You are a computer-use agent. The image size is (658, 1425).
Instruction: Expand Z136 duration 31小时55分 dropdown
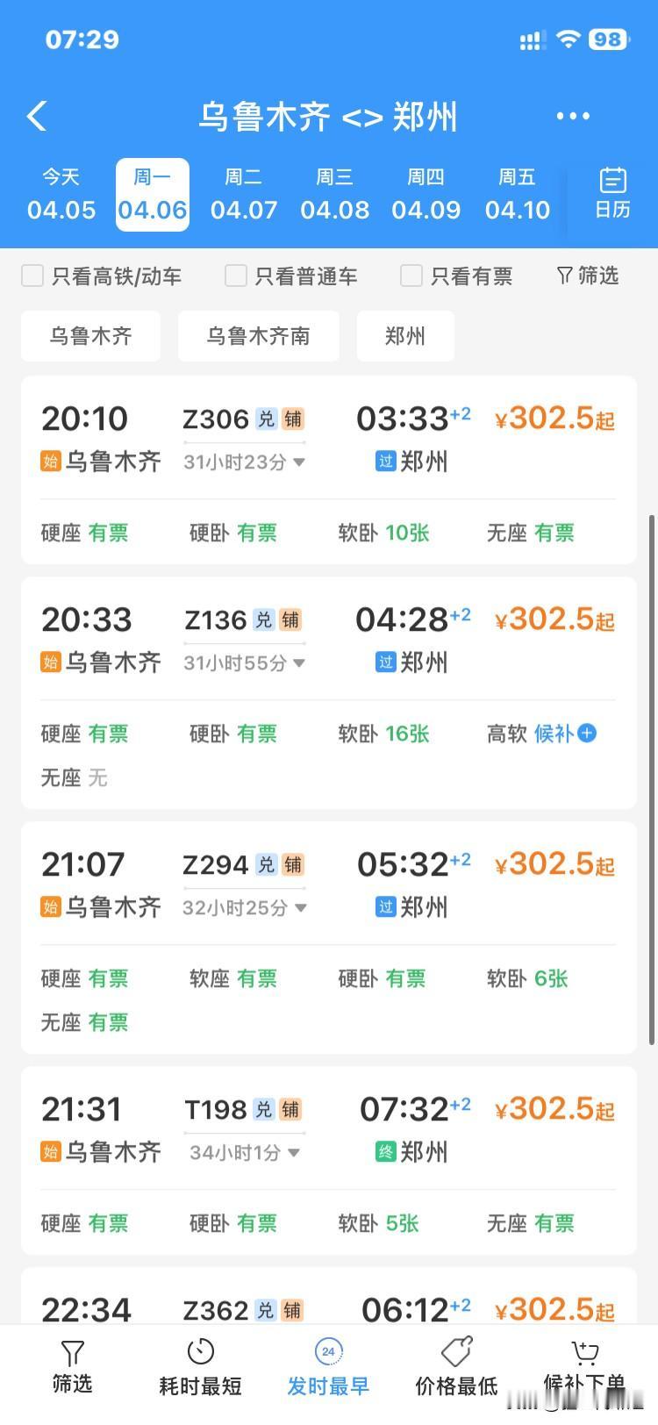click(x=298, y=662)
